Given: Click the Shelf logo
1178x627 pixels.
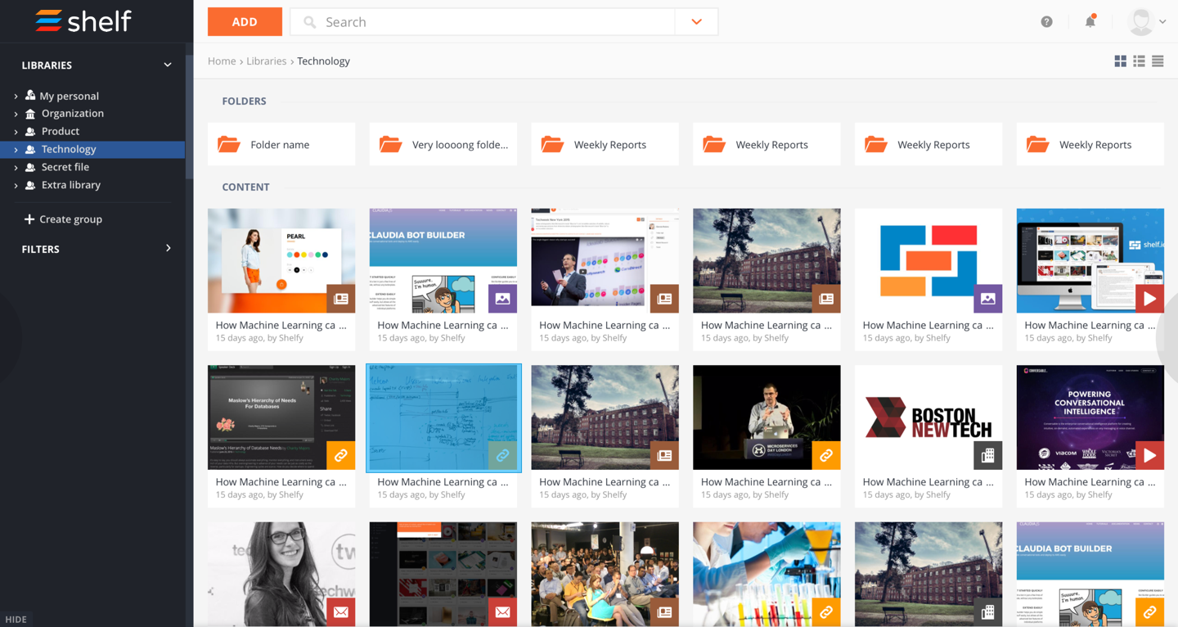Looking at the screenshot, I should [83, 21].
